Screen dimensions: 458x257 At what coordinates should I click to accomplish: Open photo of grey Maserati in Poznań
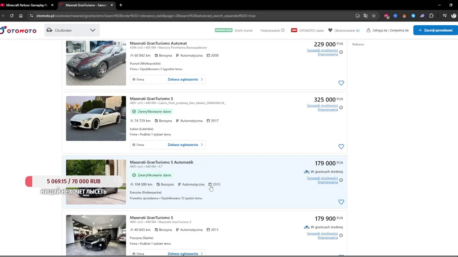(96, 63)
